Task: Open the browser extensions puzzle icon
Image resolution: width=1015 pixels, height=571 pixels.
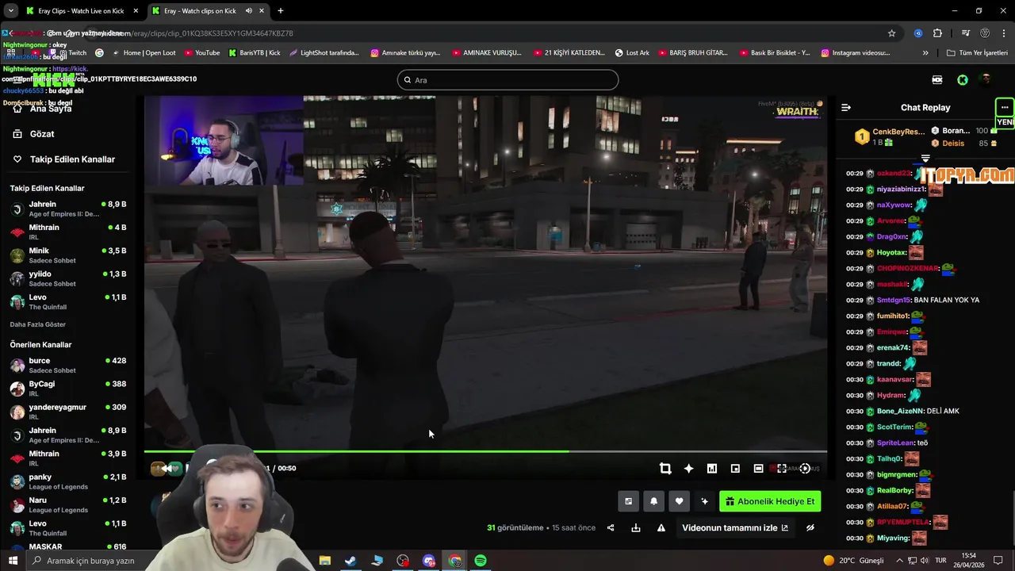Action: coord(938,33)
